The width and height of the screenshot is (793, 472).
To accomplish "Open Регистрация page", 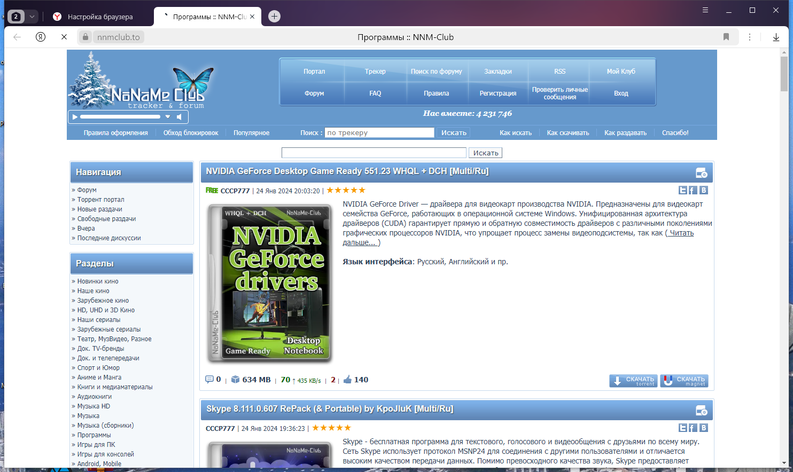I will click(498, 93).
